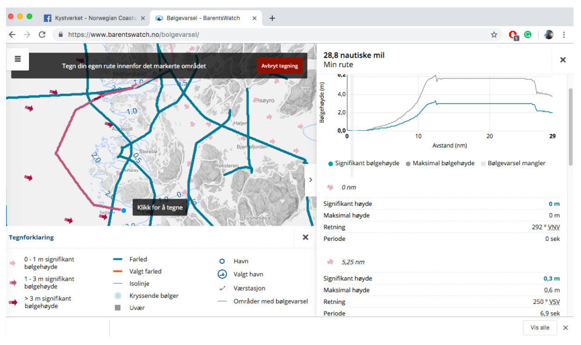This screenshot has width=581, height=345.
Task: Open a new browser tab
Action: [x=272, y=18]
